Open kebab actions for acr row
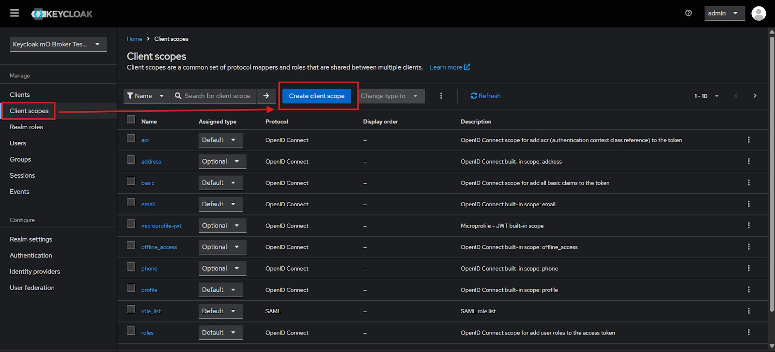This screenshot has width=775, height=352. click(748, 140)
